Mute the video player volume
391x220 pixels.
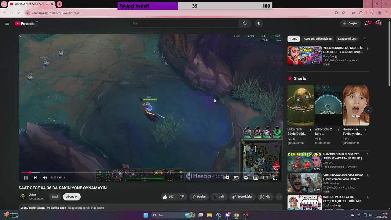pos(45,178)
